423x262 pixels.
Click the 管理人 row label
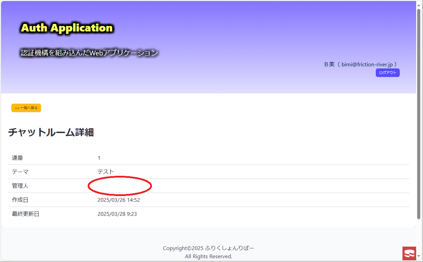tap(20, 186)
